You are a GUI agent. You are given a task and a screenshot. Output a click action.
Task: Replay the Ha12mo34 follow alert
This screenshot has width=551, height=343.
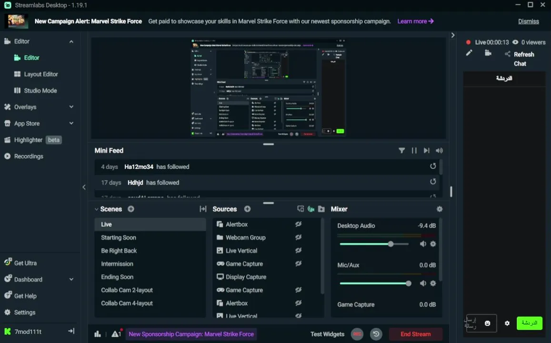[433, 166]
